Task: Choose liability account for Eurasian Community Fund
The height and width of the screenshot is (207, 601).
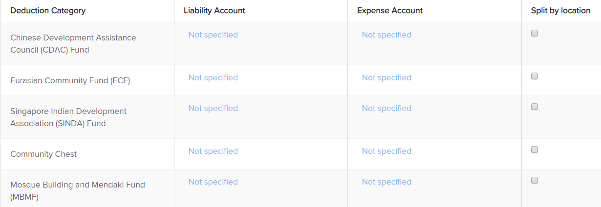Action: click(213, 77)
